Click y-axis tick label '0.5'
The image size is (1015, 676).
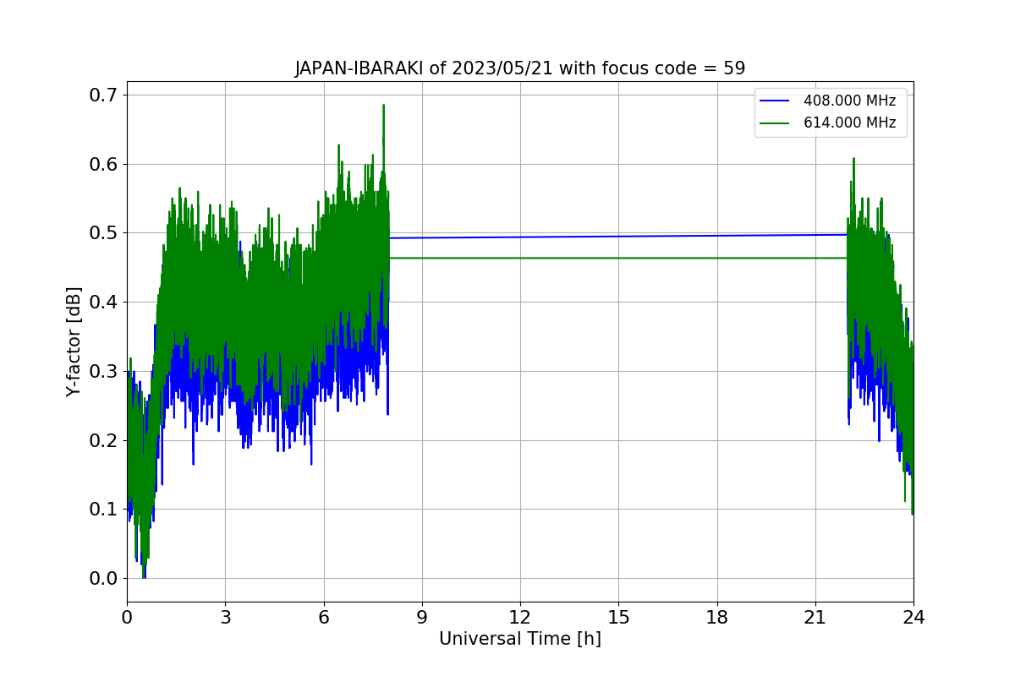[104, 233]
